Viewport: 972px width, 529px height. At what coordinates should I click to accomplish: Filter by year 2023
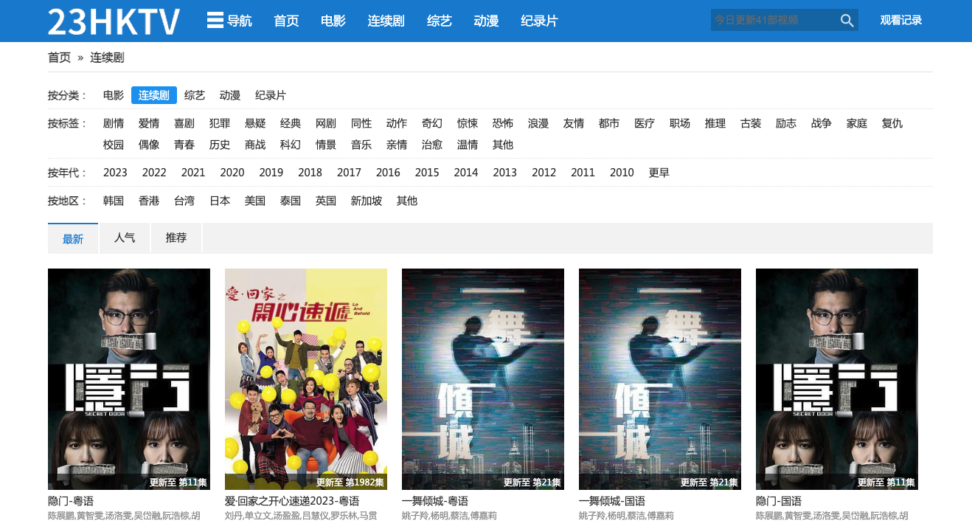(115, 173)
